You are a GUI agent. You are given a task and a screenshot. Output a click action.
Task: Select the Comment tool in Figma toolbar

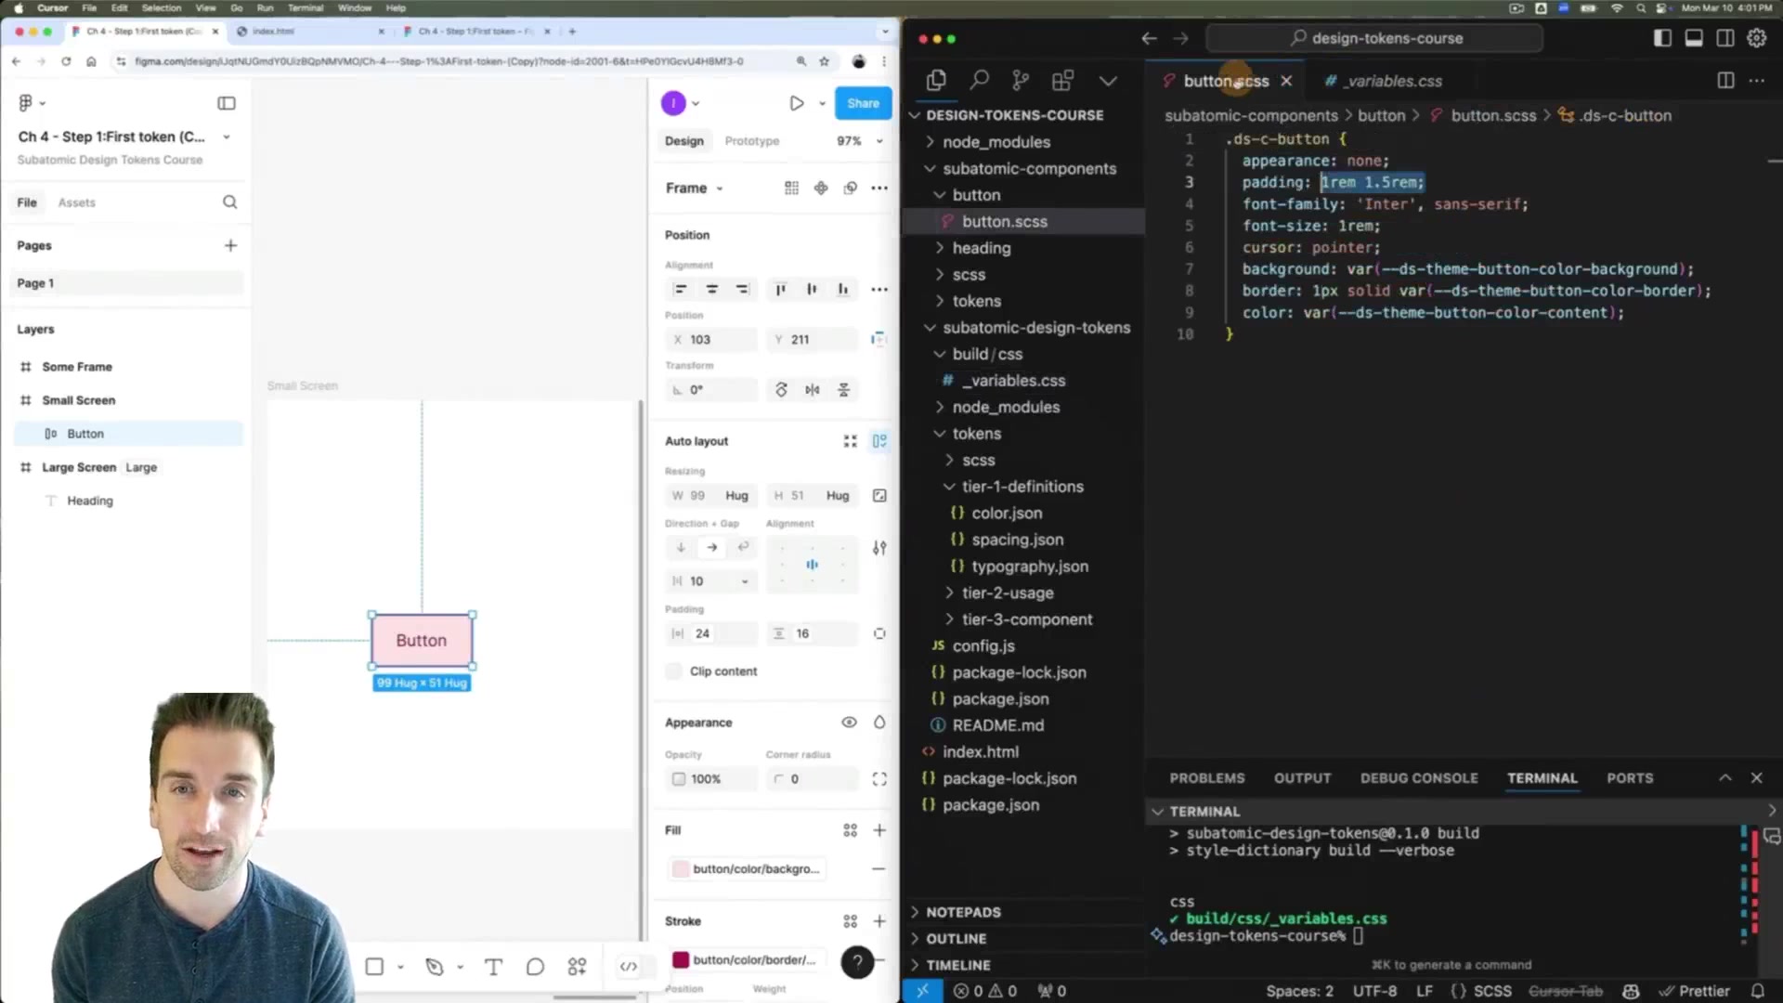(x=535, y=967)
